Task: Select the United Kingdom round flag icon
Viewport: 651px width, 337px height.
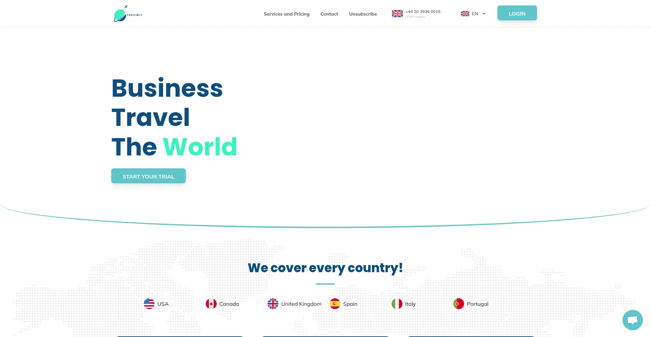Action: 273,304
